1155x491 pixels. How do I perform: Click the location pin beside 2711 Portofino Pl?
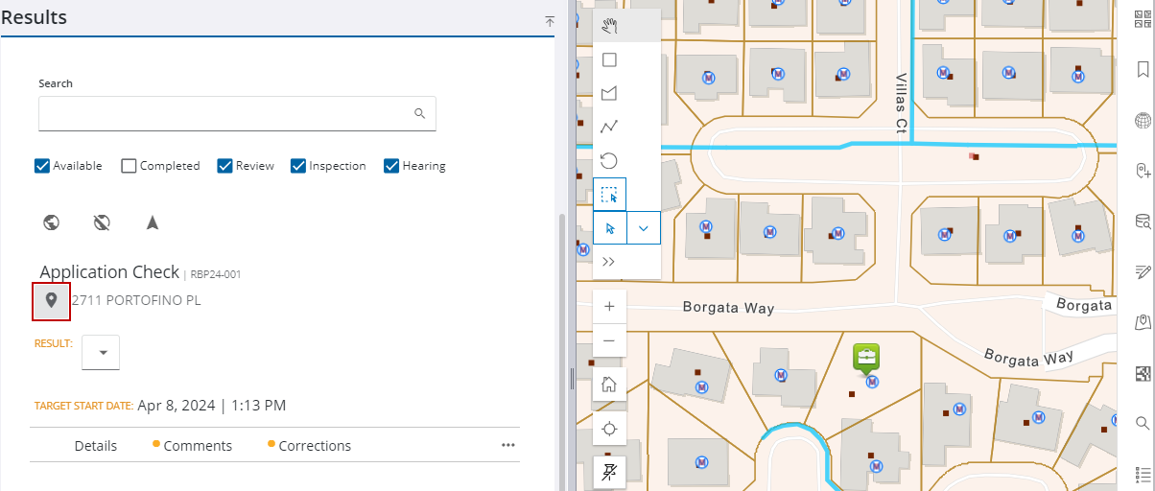[x=52, y=301]
